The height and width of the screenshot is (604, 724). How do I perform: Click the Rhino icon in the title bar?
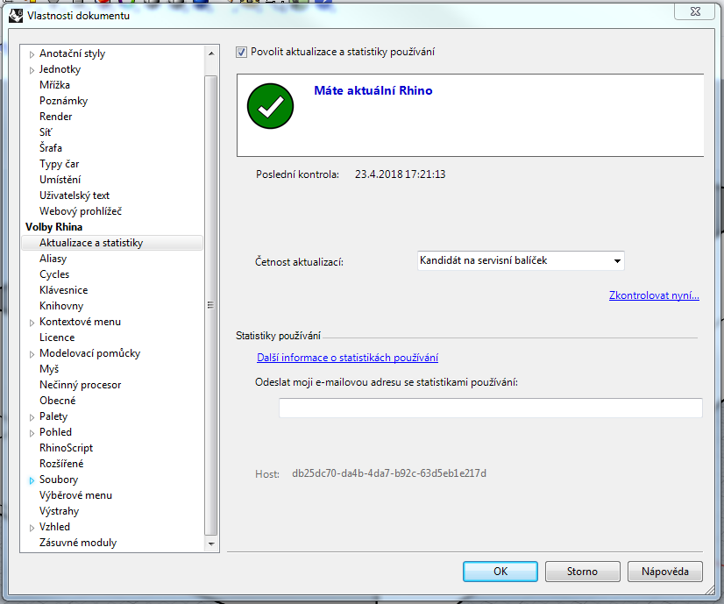(16, 16)
